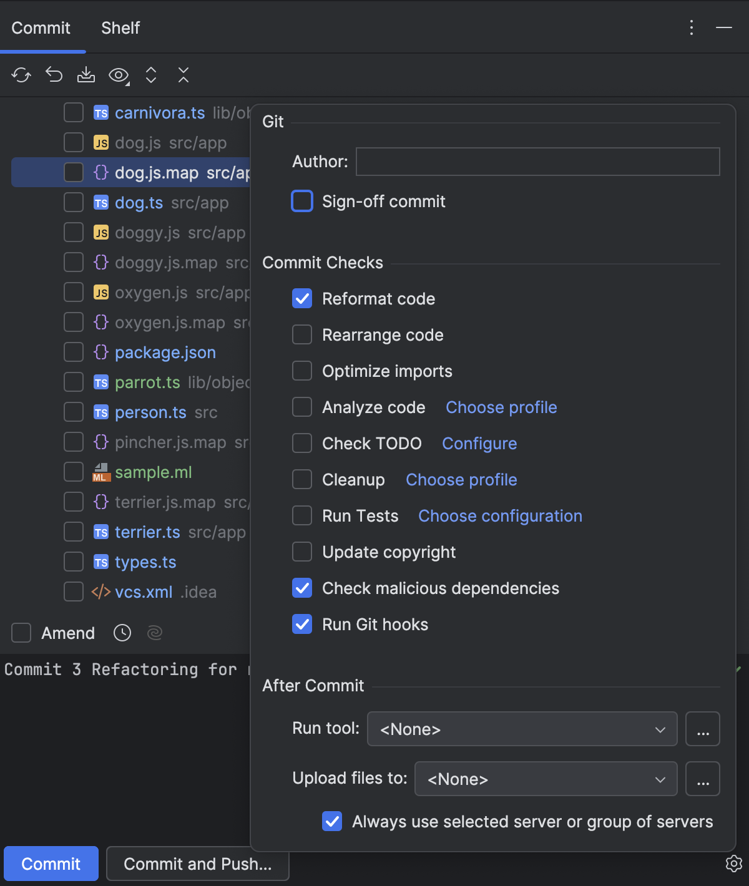This screenshot has width=749, height=886.
Task: Open the commit options gear icon
Action: click(x=733, y=864)
